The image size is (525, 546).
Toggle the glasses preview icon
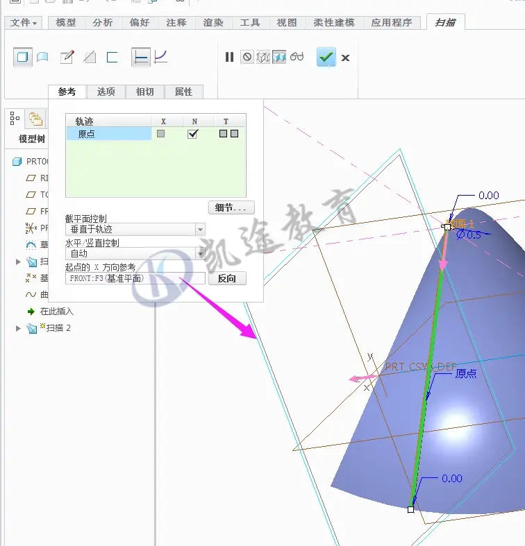click(x=297, y=56)
